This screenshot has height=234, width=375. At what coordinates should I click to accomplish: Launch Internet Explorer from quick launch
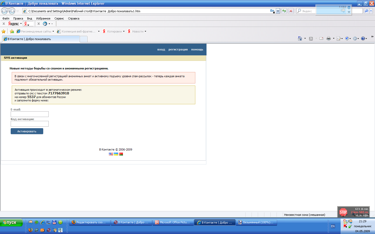click(x=42, y=222)
